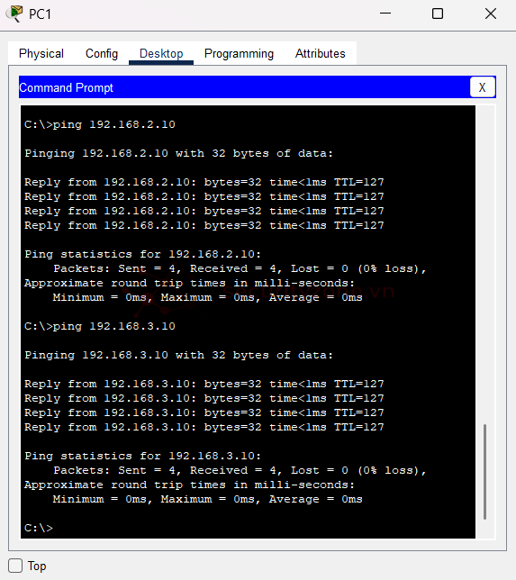Switch to the Physical tab

click(x=41, y=54)
